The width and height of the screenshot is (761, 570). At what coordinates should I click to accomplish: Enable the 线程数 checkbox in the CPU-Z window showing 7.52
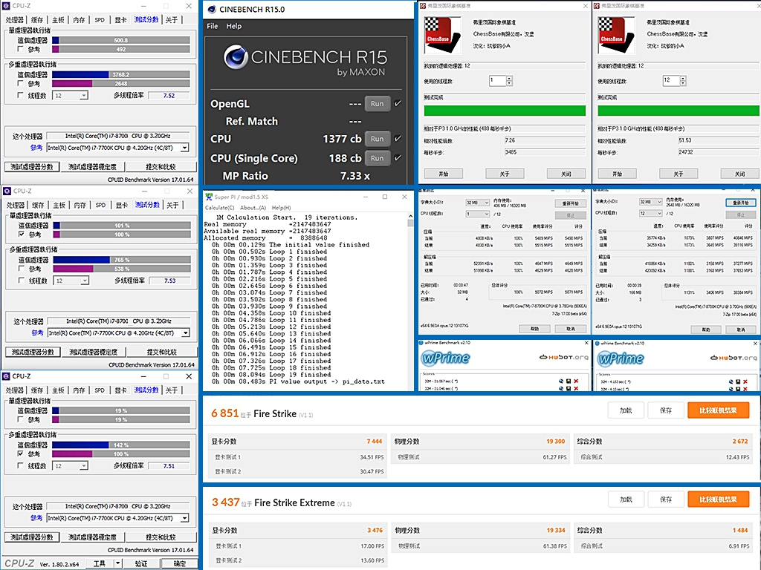[20, 95]
